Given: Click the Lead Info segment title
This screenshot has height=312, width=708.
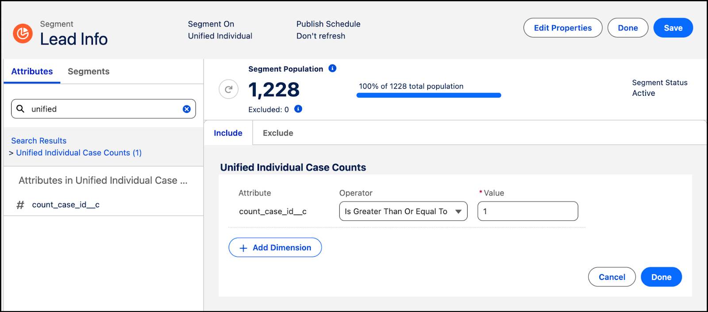Looking at the screenshot, I should [x=74, y=39].
